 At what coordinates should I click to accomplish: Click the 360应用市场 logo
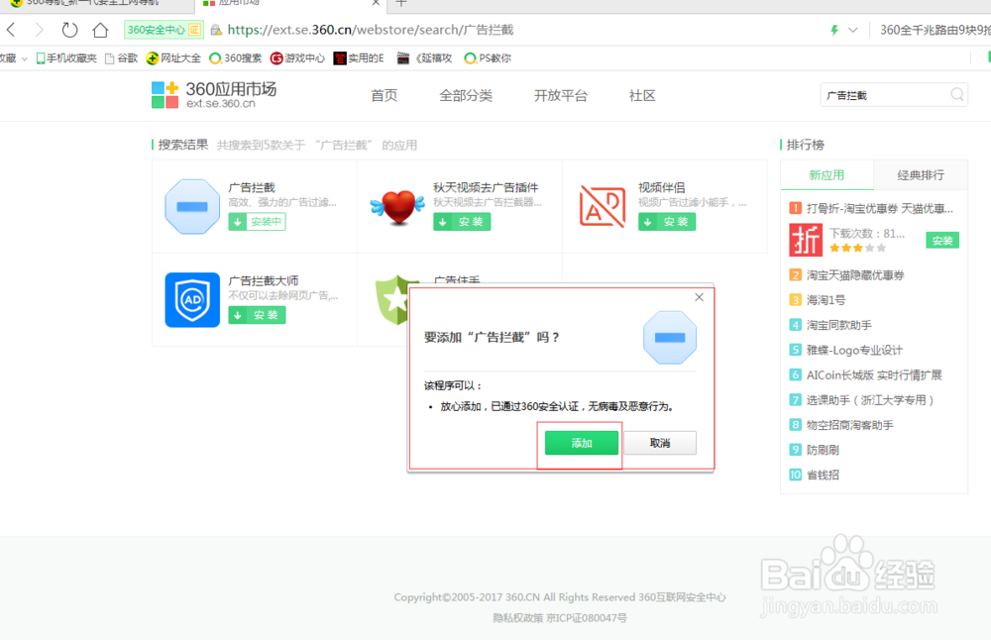click(214, 95)
